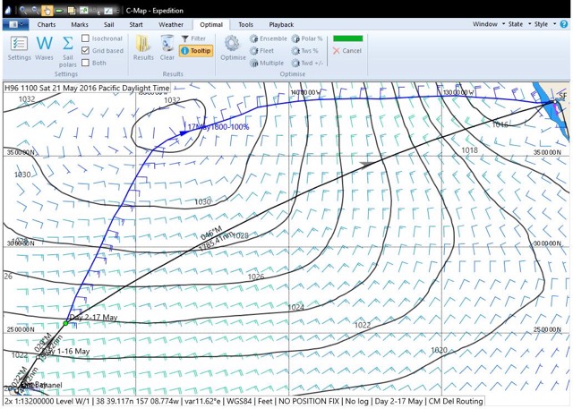Screen dimensions: 573x409
Task: Run the Optimise gear icon
Action: click(x=232, y=46)
